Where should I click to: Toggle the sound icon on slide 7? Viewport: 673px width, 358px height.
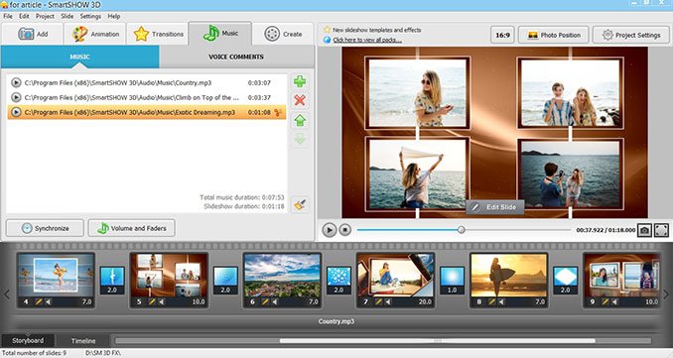[x=388, y=301]
